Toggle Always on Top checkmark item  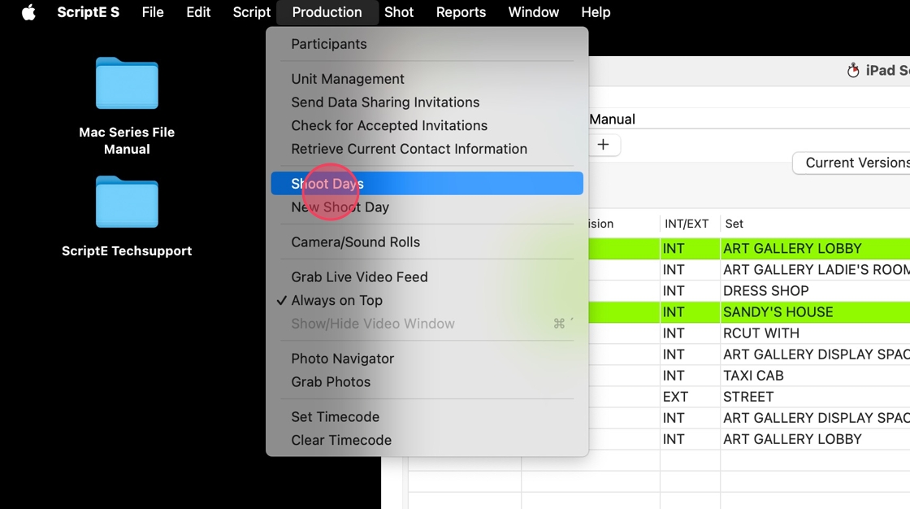(x=336, y=300)
